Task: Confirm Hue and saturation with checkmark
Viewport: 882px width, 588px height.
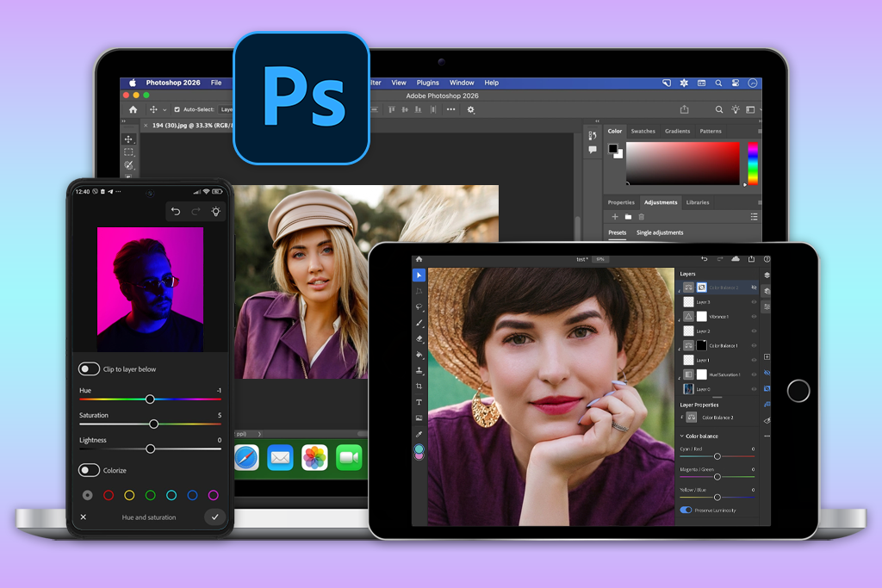Action: coord(214,517)
